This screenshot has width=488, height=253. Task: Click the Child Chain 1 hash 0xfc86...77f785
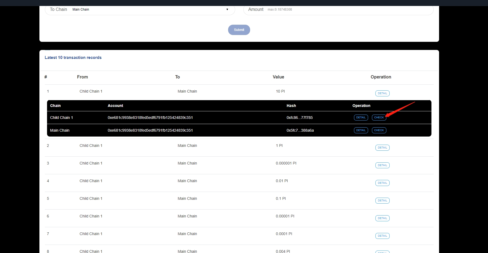[x=300, y=118]
